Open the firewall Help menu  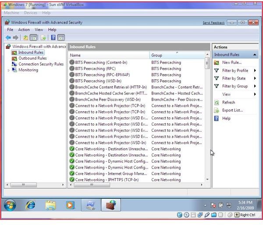tap(52, 30)
